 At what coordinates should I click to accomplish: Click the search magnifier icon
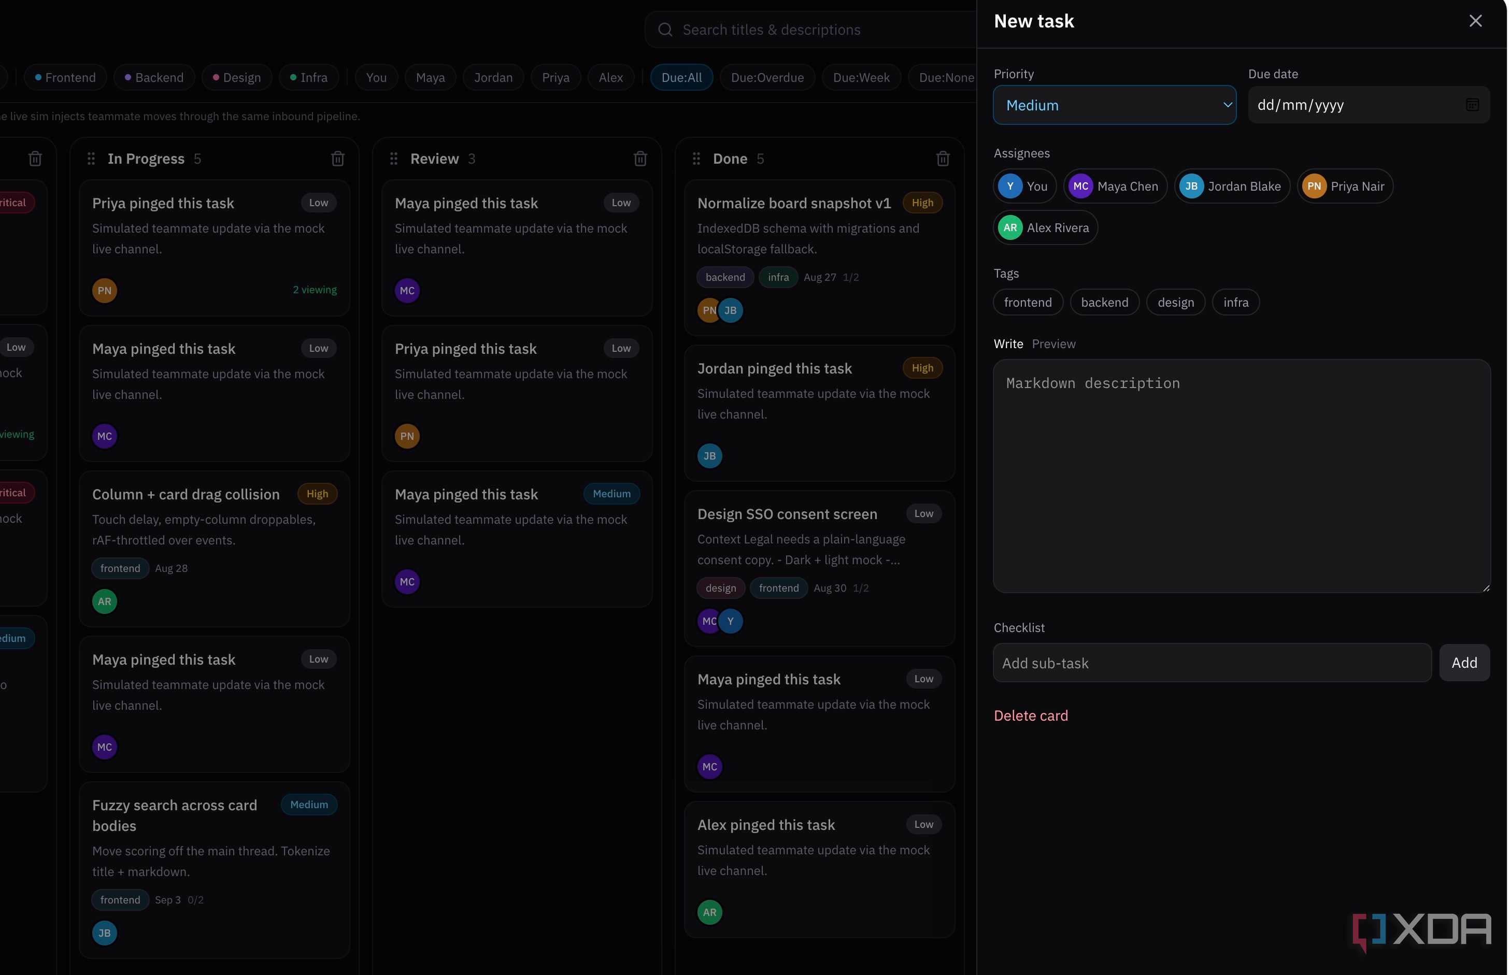[665, 30]
